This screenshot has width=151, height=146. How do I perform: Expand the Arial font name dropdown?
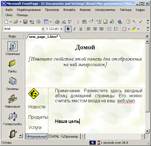click(x=43, y=29)
